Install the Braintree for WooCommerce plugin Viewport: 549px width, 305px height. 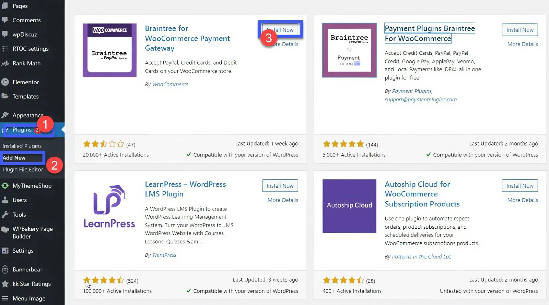coord(280,29)
